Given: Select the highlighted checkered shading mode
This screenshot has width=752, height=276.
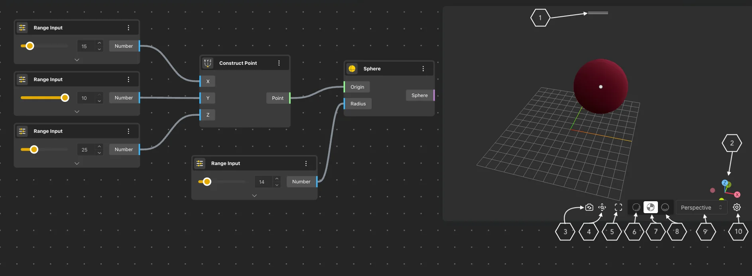Looking at the screenshot, I should [651, 207].
